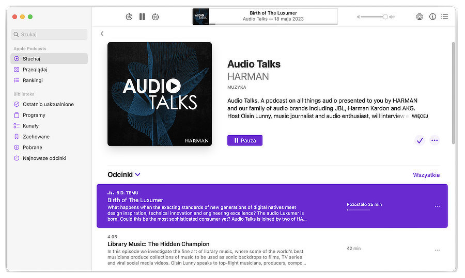The image size is (465, 278).
Task: Click Library Music: The Hidden Champion title
Action: (x=159, y=244)
